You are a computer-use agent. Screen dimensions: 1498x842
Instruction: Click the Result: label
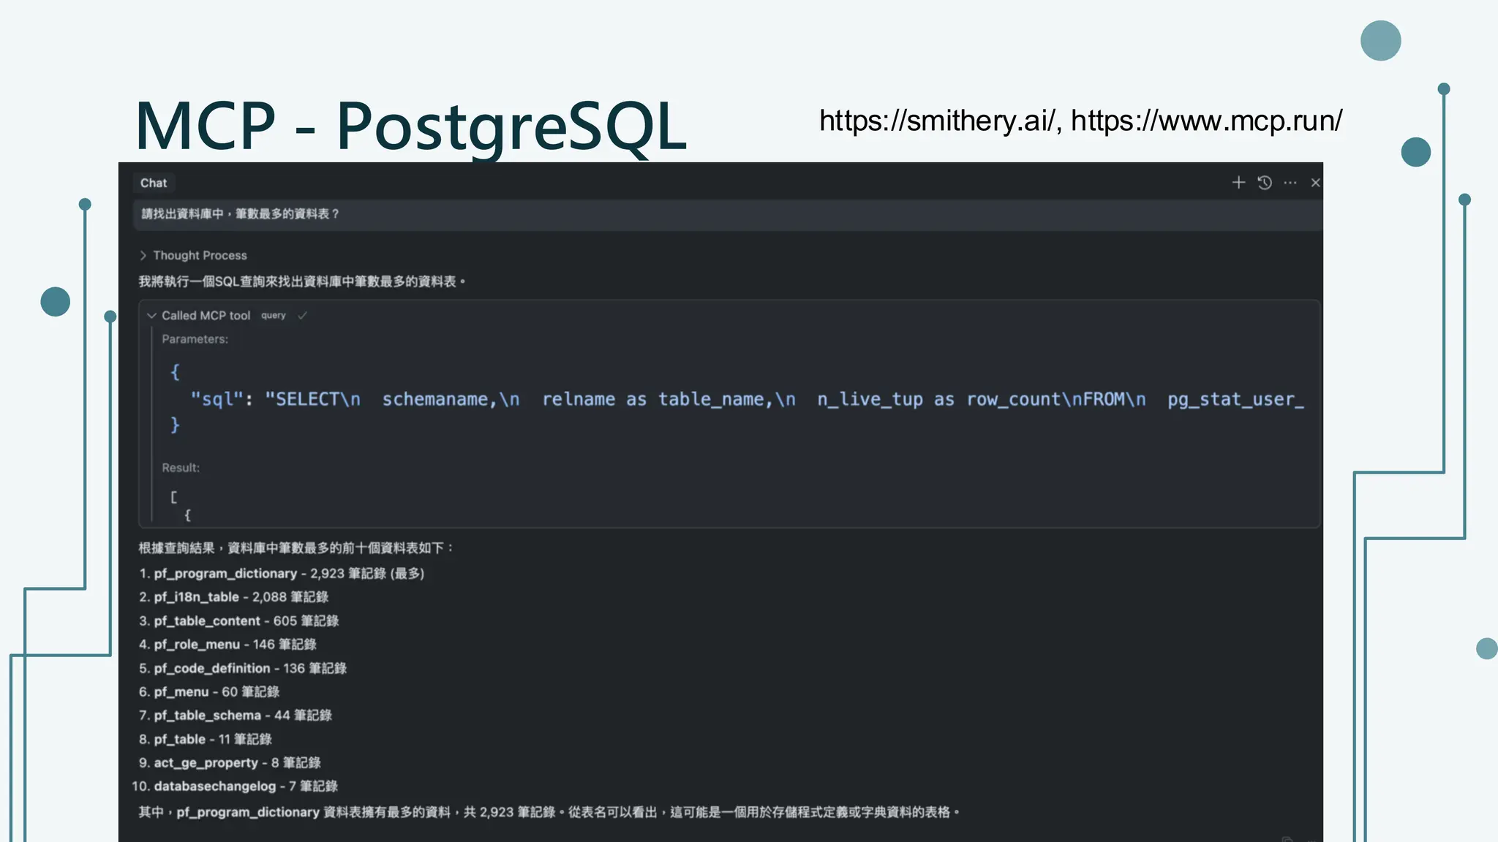180,468
